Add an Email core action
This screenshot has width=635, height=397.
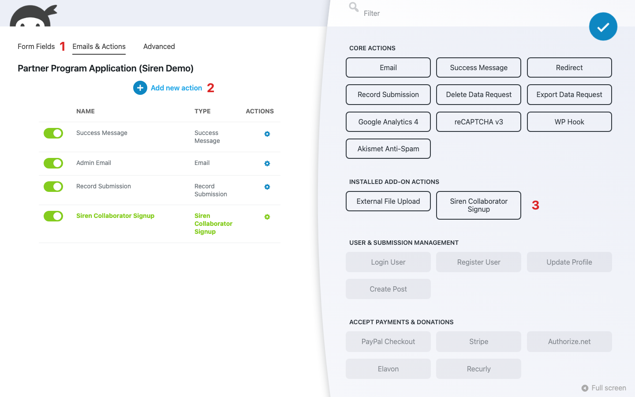point(388,67)
